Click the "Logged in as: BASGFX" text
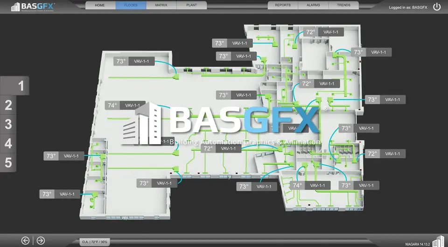 pyautogui.click(x=408, y=7)
